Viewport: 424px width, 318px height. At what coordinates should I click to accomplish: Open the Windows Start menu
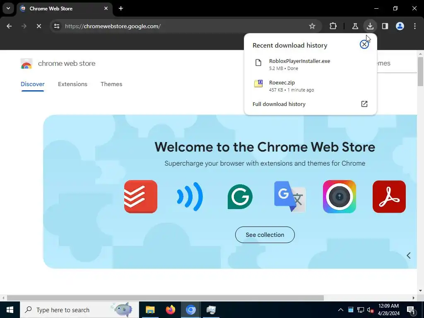[x=10, y=310]
